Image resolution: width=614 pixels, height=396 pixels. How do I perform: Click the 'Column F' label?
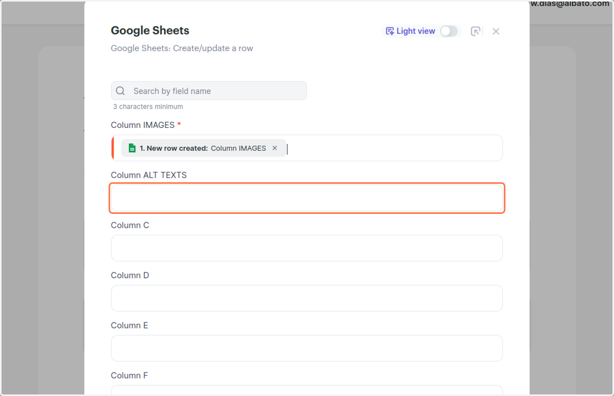coord(129,376)
